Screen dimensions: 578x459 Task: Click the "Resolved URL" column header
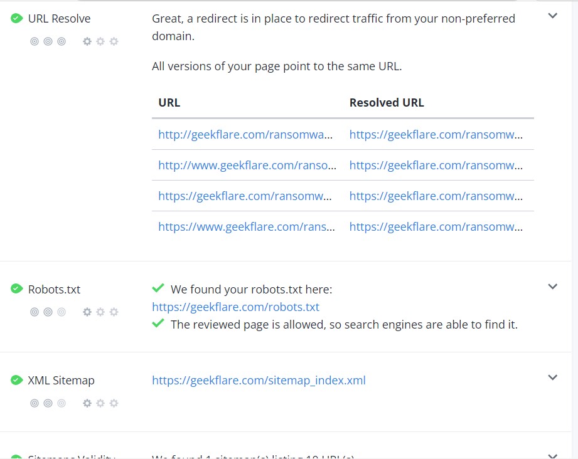click(387, 103)
